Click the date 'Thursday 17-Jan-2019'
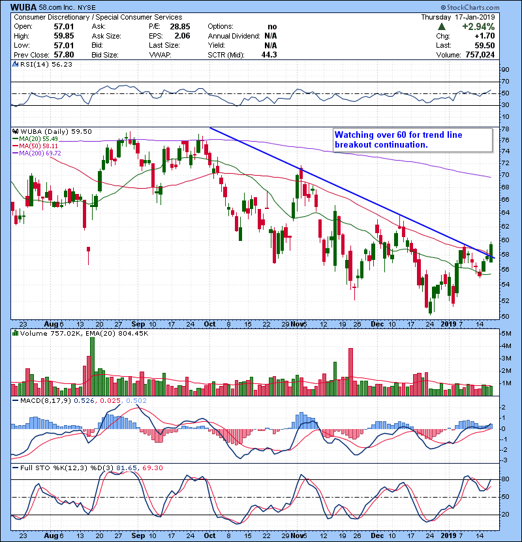 coord(458,17)
